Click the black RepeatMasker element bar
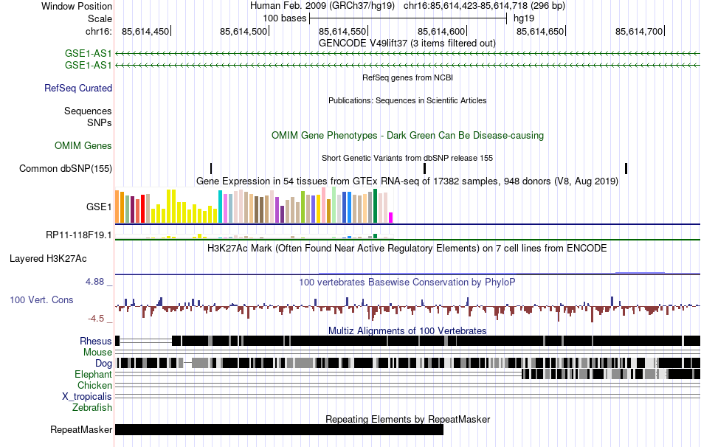Viewport: 701px width, 447px height. (279, 429)
